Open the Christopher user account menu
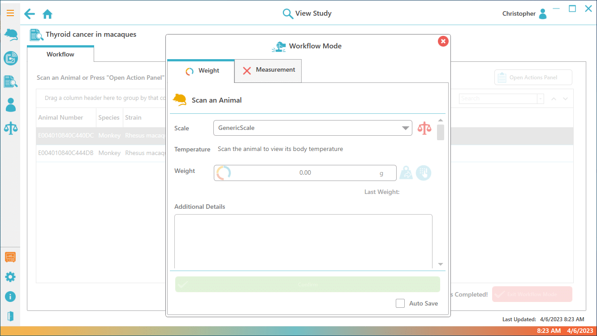 [524, 14]
